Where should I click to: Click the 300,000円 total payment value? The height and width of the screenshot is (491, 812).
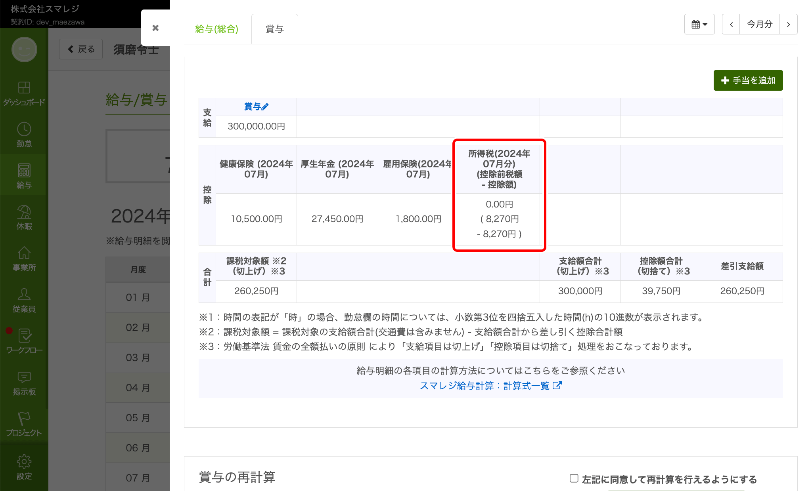tap(580, 291)
